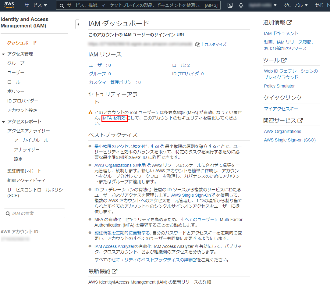Open アカウント設定 in the sidebar
This screenshot has width=330, height=286.
22,110
